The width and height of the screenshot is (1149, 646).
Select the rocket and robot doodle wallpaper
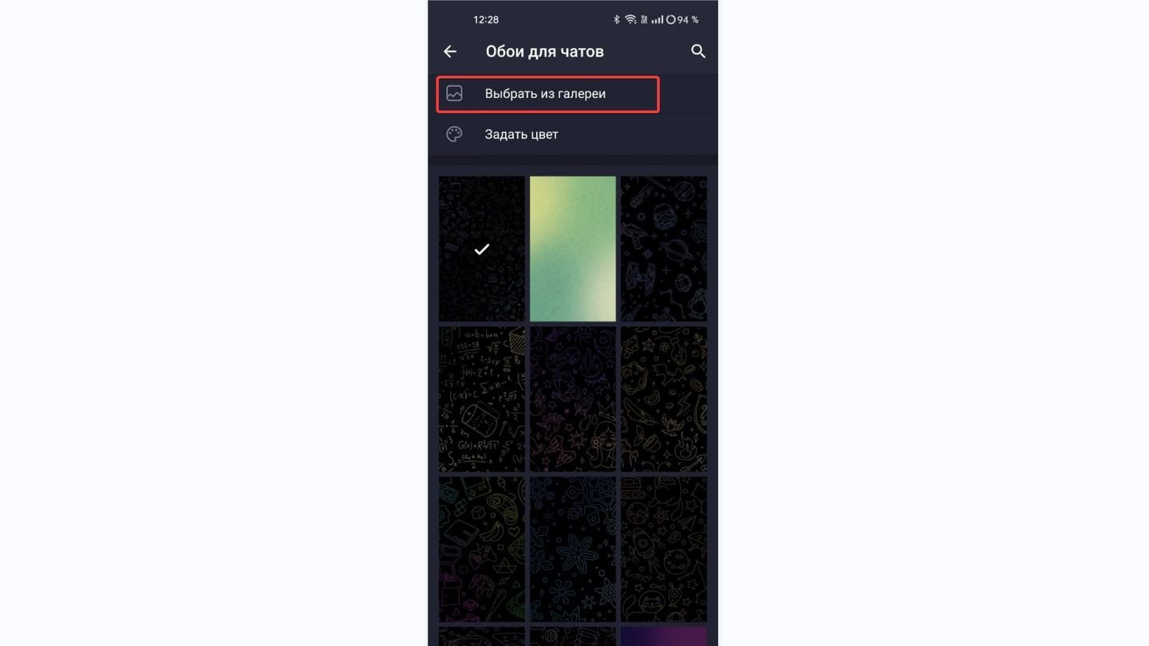coord(664,549)
